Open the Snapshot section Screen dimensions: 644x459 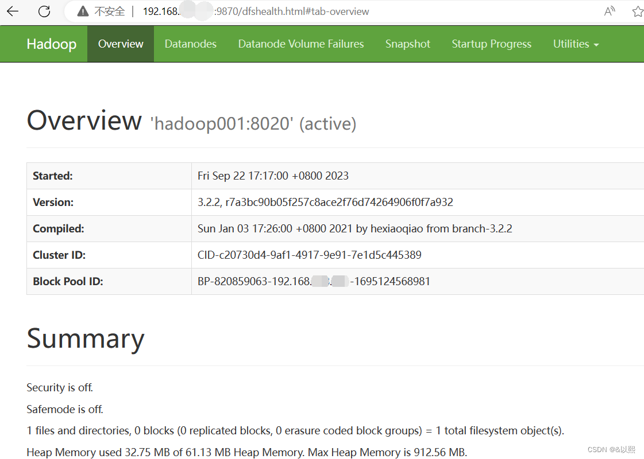(x=408, y=44)
